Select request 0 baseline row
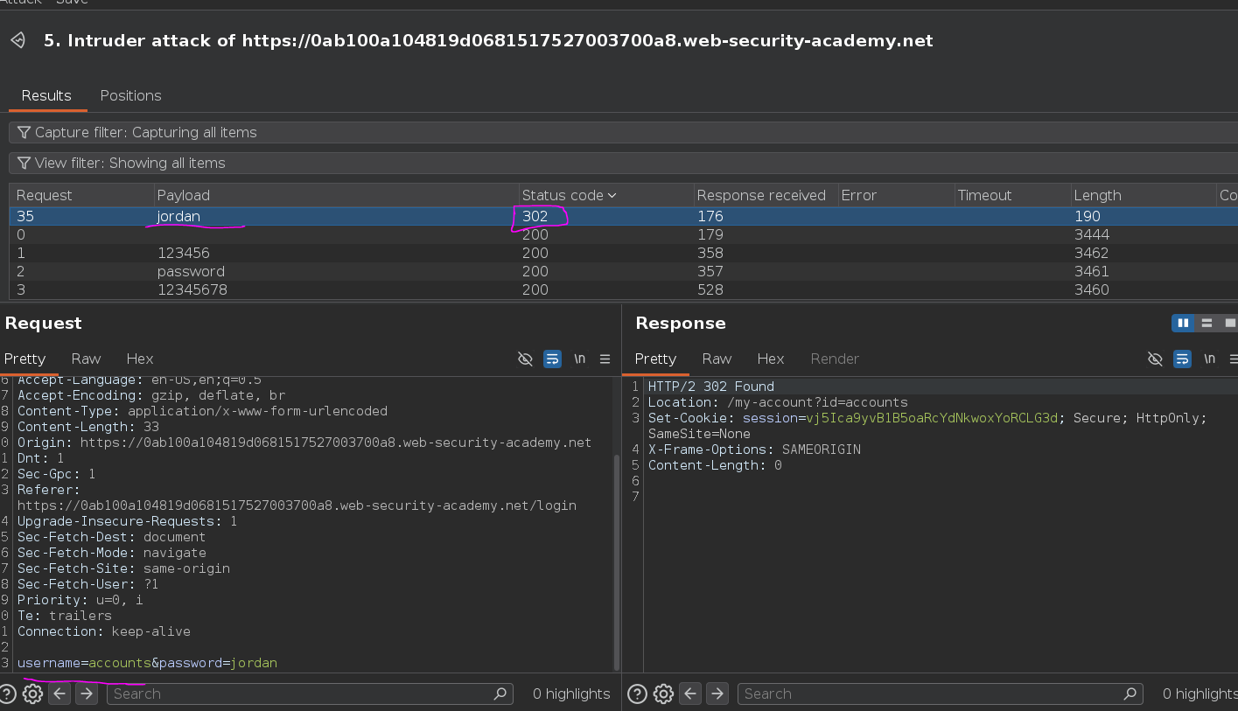 [x=623, y=234]
